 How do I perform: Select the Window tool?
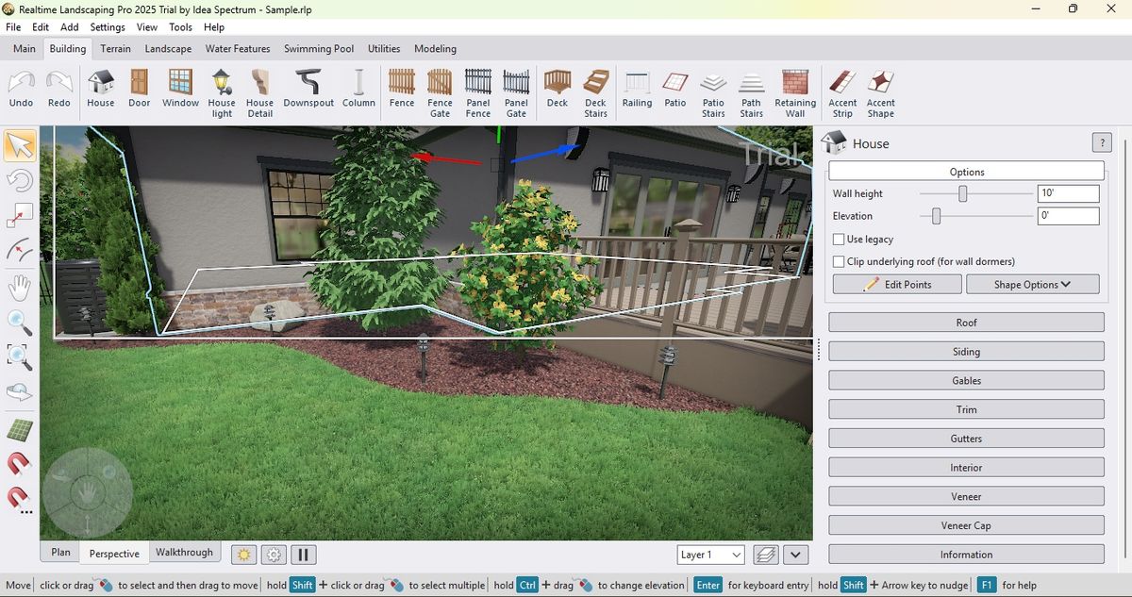[180, 91]
